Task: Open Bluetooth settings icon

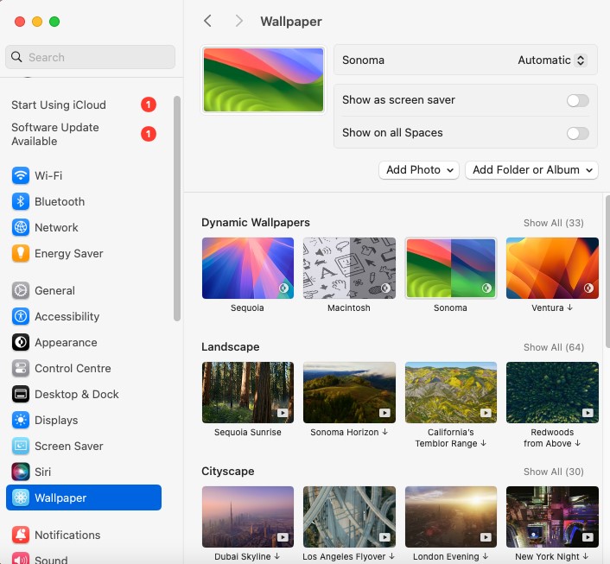Action: point(21,201)
